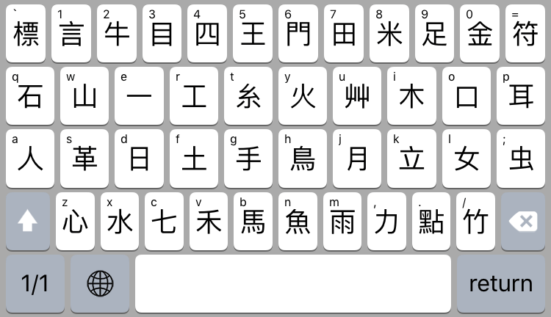
Task: Tap the 標 key labeled backtick
Action: pos(26,33)
